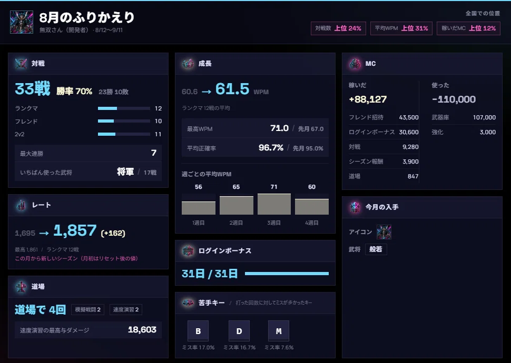Click the ミス率 17.0% label
Screen dimensions: 511x363
(x=198, y=347)
